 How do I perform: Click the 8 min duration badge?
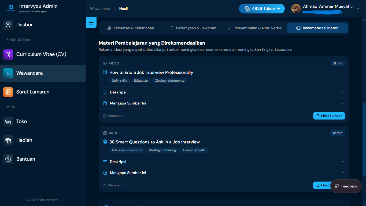[x=338, y=63]
